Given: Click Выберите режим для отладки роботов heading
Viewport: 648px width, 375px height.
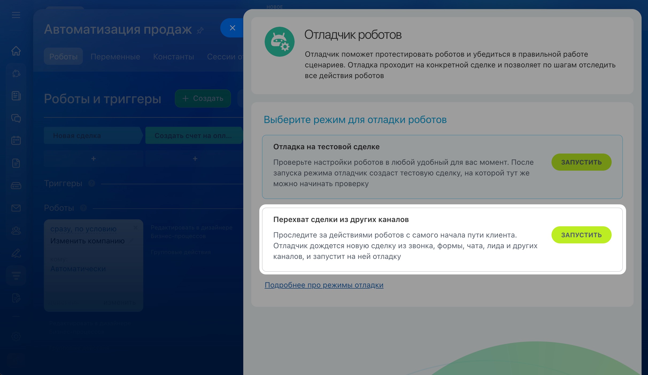Looking at the screenshot, I should (x=355, y=120).
